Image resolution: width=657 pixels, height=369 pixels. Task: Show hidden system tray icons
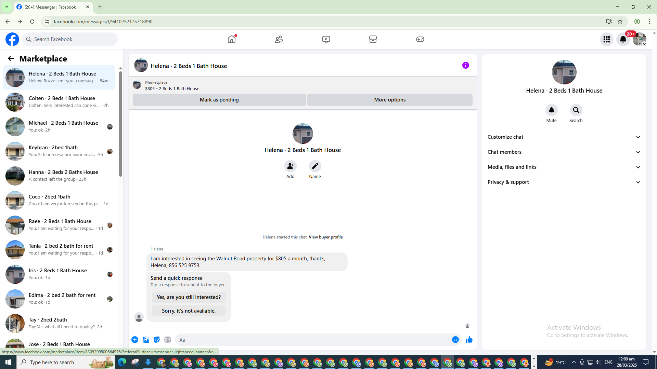[574, 362]
